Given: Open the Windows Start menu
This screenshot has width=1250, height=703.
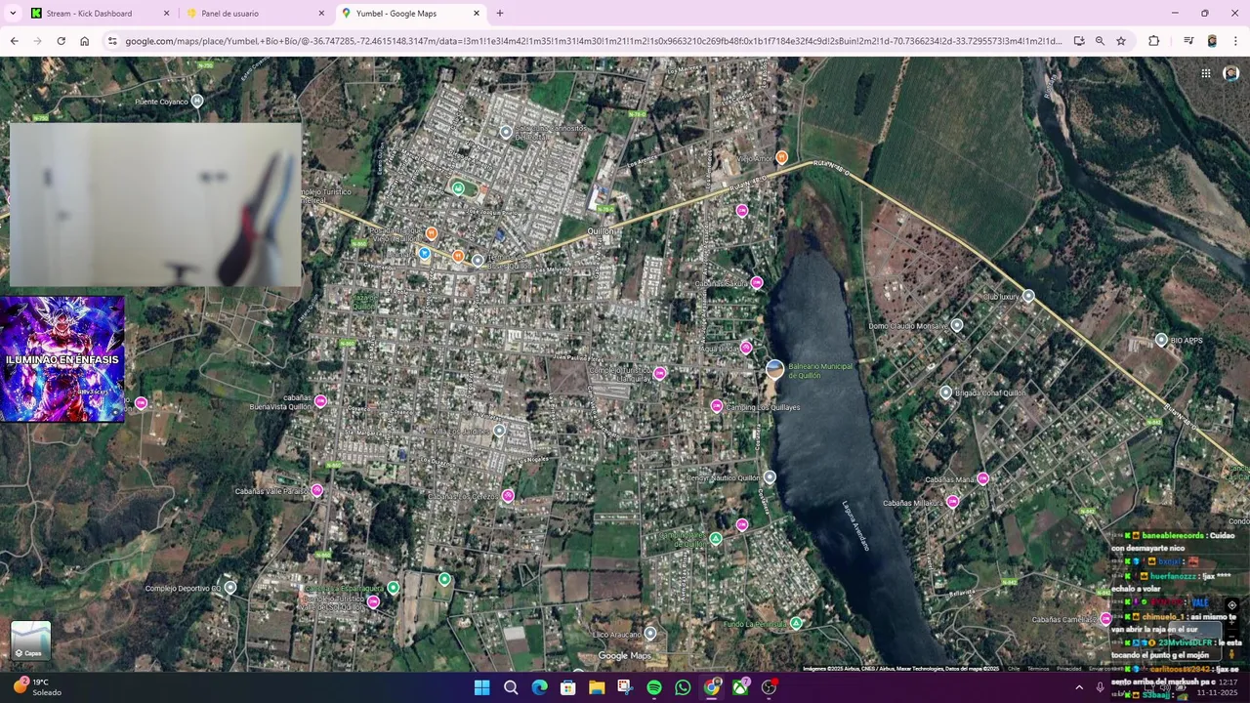Looking at the screenshot, I should tap(481, 687).
